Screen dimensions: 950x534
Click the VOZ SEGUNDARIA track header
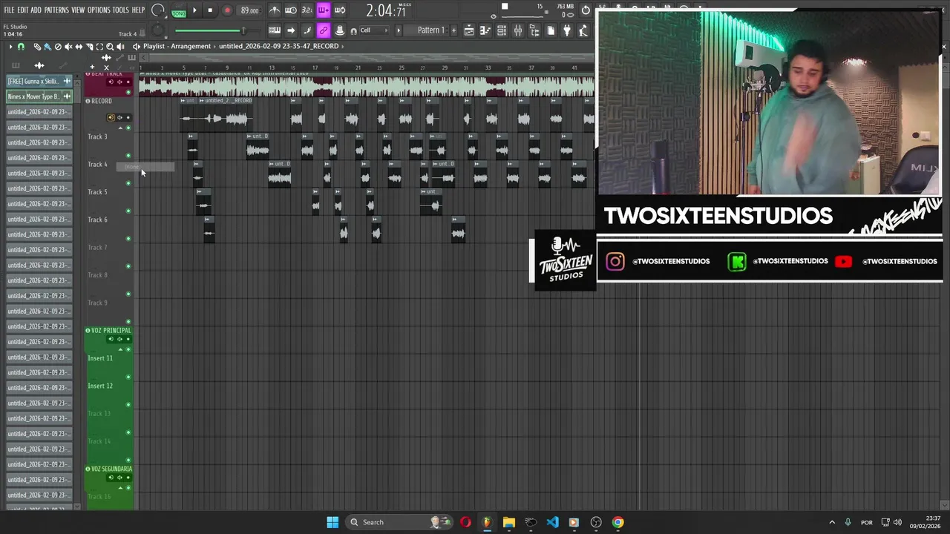coord(109,469)
